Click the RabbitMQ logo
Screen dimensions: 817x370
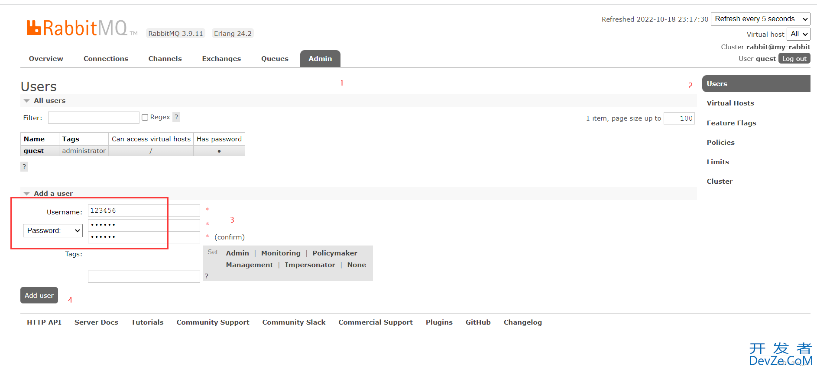pos(81,28)
